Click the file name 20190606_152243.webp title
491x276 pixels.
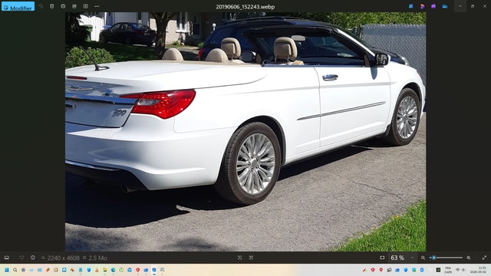(x=245, y=7)
